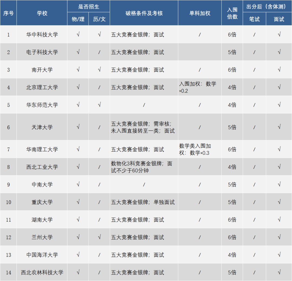Screen dimensions: 292x281
Task: Click 湖南大学's 五大竞赛金银牌 condition cell
Action: 144,220
